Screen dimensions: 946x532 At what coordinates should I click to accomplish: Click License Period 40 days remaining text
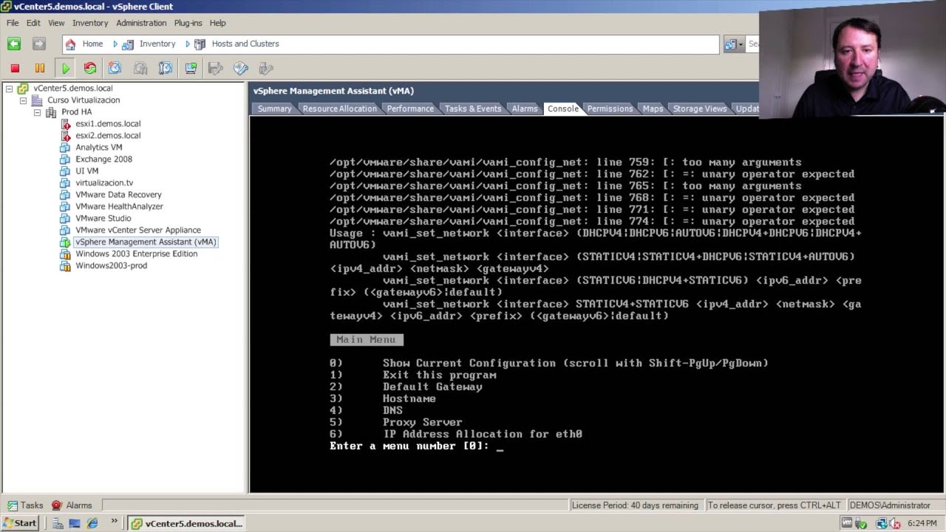pos(635,505)
